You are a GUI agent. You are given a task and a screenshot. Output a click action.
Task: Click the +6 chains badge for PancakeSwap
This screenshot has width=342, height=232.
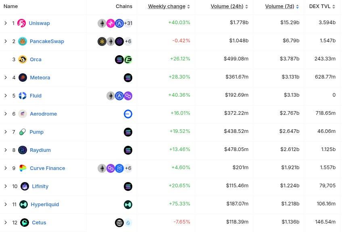[128, 41]
